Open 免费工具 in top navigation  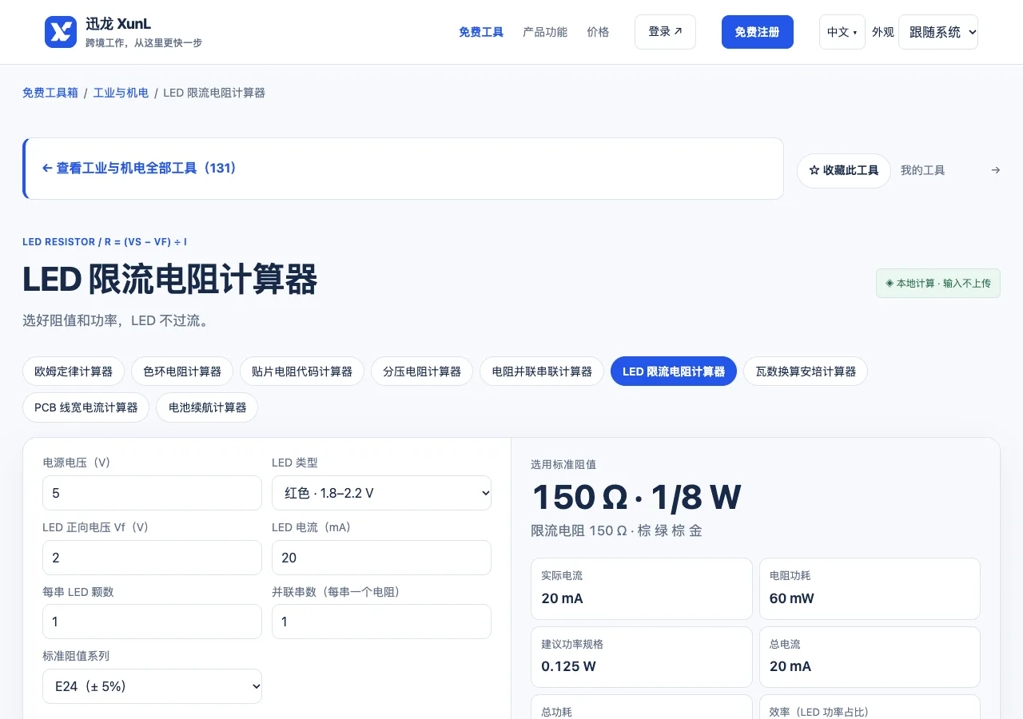point(481,32)
